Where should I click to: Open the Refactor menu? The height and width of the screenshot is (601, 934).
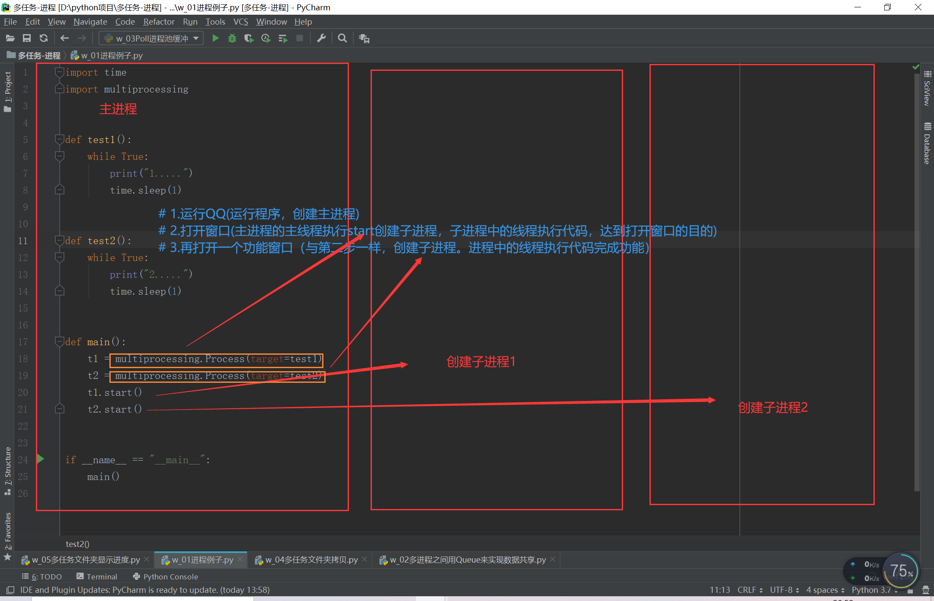(159, 22)
